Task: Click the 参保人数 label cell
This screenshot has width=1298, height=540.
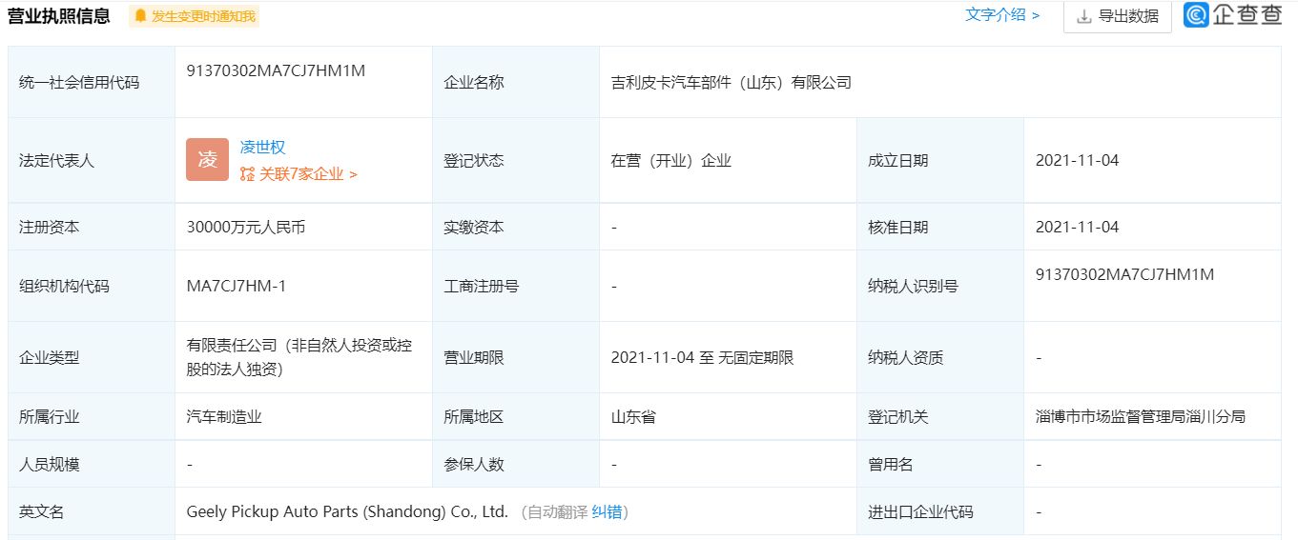Action: pos(516,464)
